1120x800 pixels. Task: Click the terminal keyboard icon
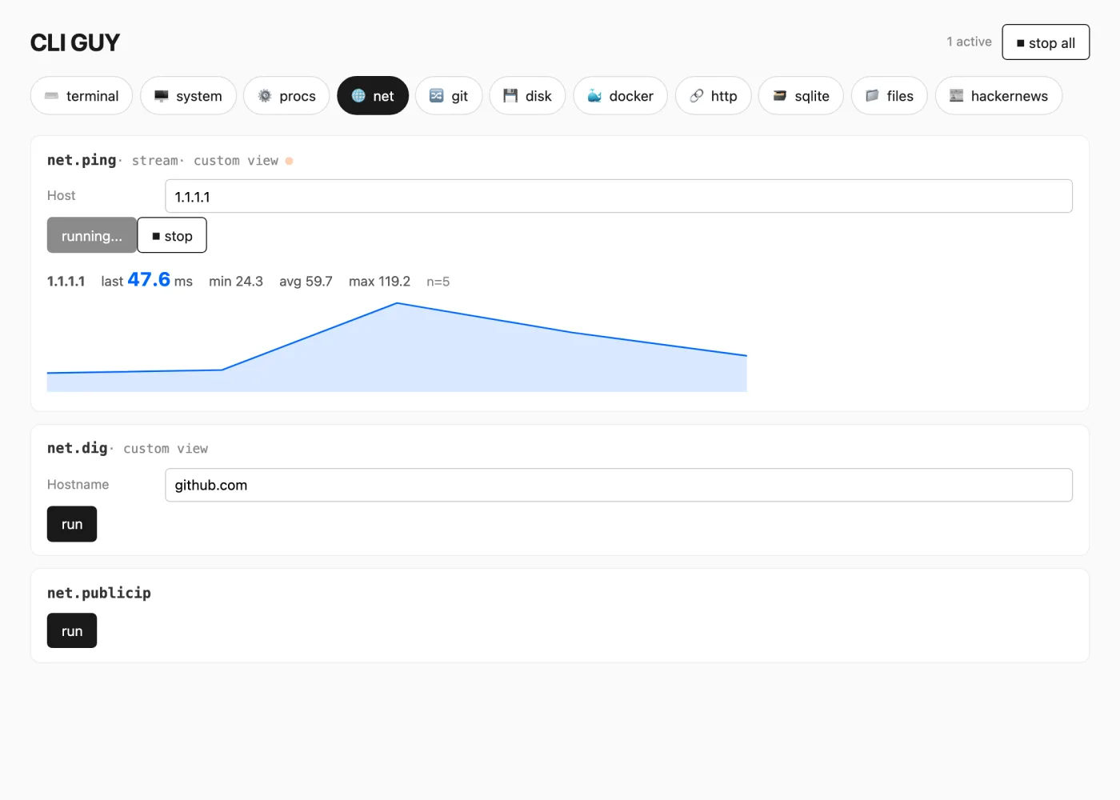52,96
